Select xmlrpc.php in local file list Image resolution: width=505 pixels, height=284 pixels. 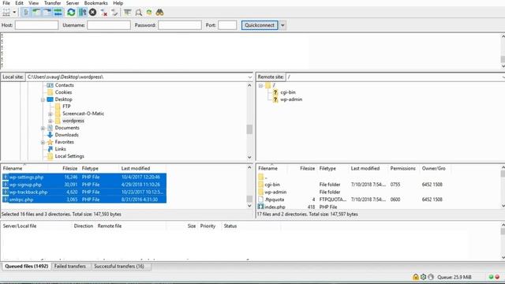point(84,200)
